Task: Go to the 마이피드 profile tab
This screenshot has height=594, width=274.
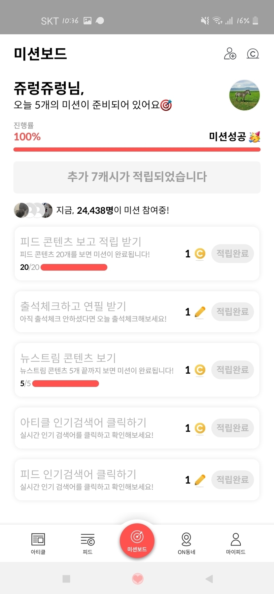Action: (x=236, y=543)
